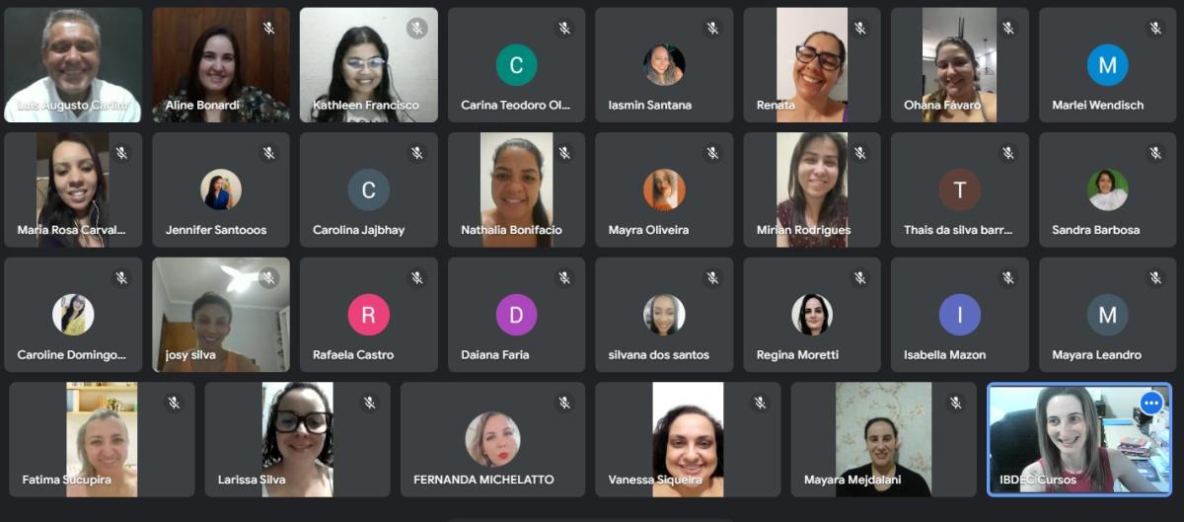Click the Isabella Mazon blue I avatar
The width and height of the screenshot is (1184, 522).
coord(959,315)
